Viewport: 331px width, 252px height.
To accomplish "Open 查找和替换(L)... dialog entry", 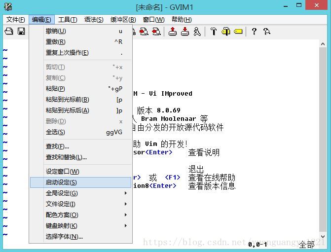I will tap(80, 157).
